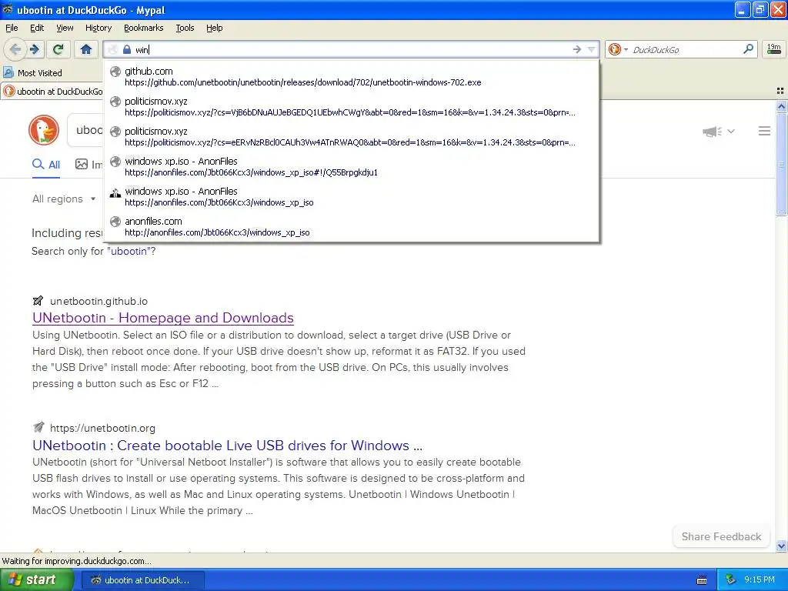Click the Forward navigation arrow
Image resolution: width=788 pixels, height=591 pixels.
coord(34,49)
